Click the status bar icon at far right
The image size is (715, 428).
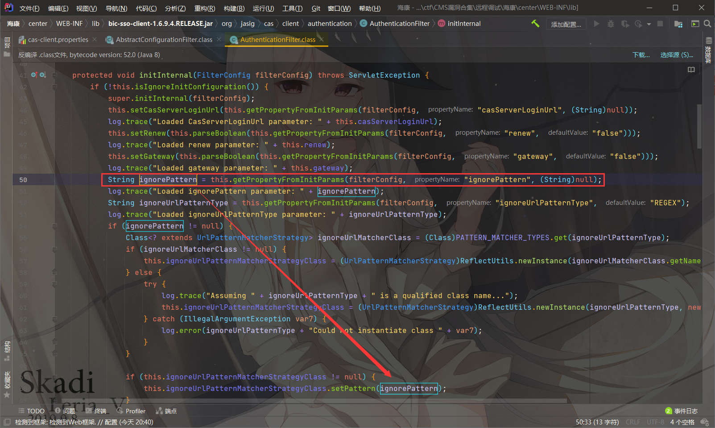(x=705, y=422)
